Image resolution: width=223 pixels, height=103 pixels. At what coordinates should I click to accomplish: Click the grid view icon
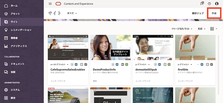click(212, 29)
